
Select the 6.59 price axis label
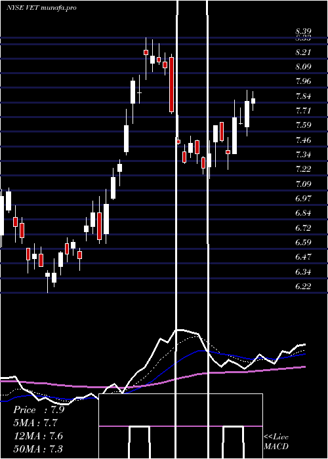[303, 243]
